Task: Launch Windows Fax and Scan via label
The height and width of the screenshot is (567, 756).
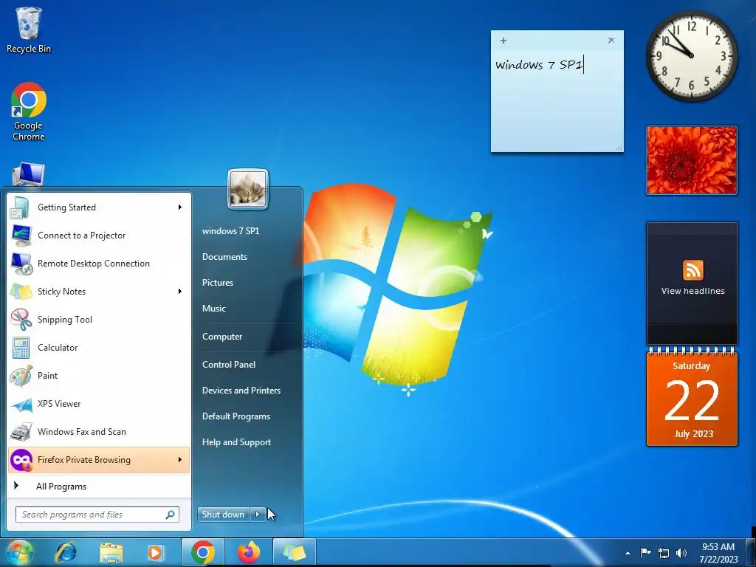Action: 82,432
